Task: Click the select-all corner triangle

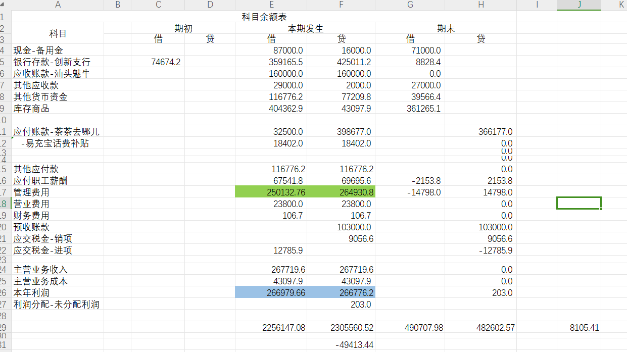Action: click(x=4, y=5)
